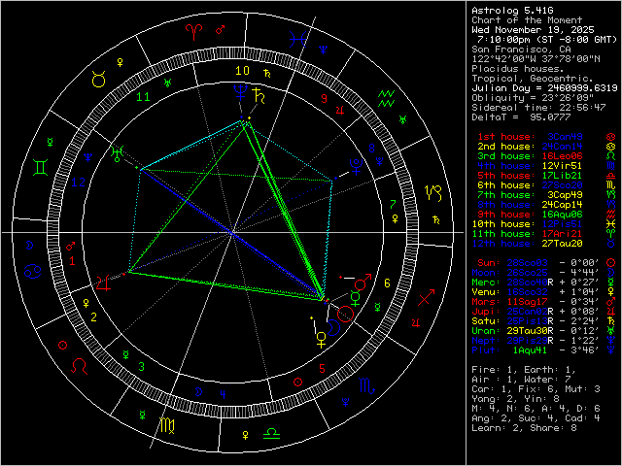Click house number 10 in the wheel
This screenshot has height=466, width=622.
(x=242, y=71)
